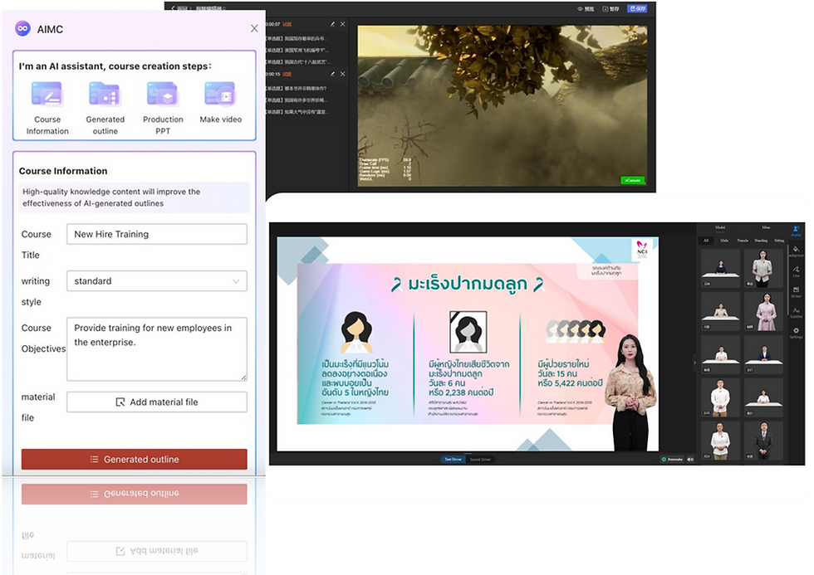This screenshot has height=575, width=814.
Task: Click the pencil edit icon for 00:00:15 entry
Action: pyautogui.click(x=332, y=74)
